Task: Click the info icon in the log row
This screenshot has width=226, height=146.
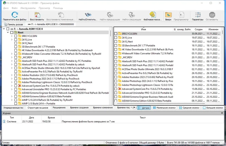Action: [x=4, y=121]
